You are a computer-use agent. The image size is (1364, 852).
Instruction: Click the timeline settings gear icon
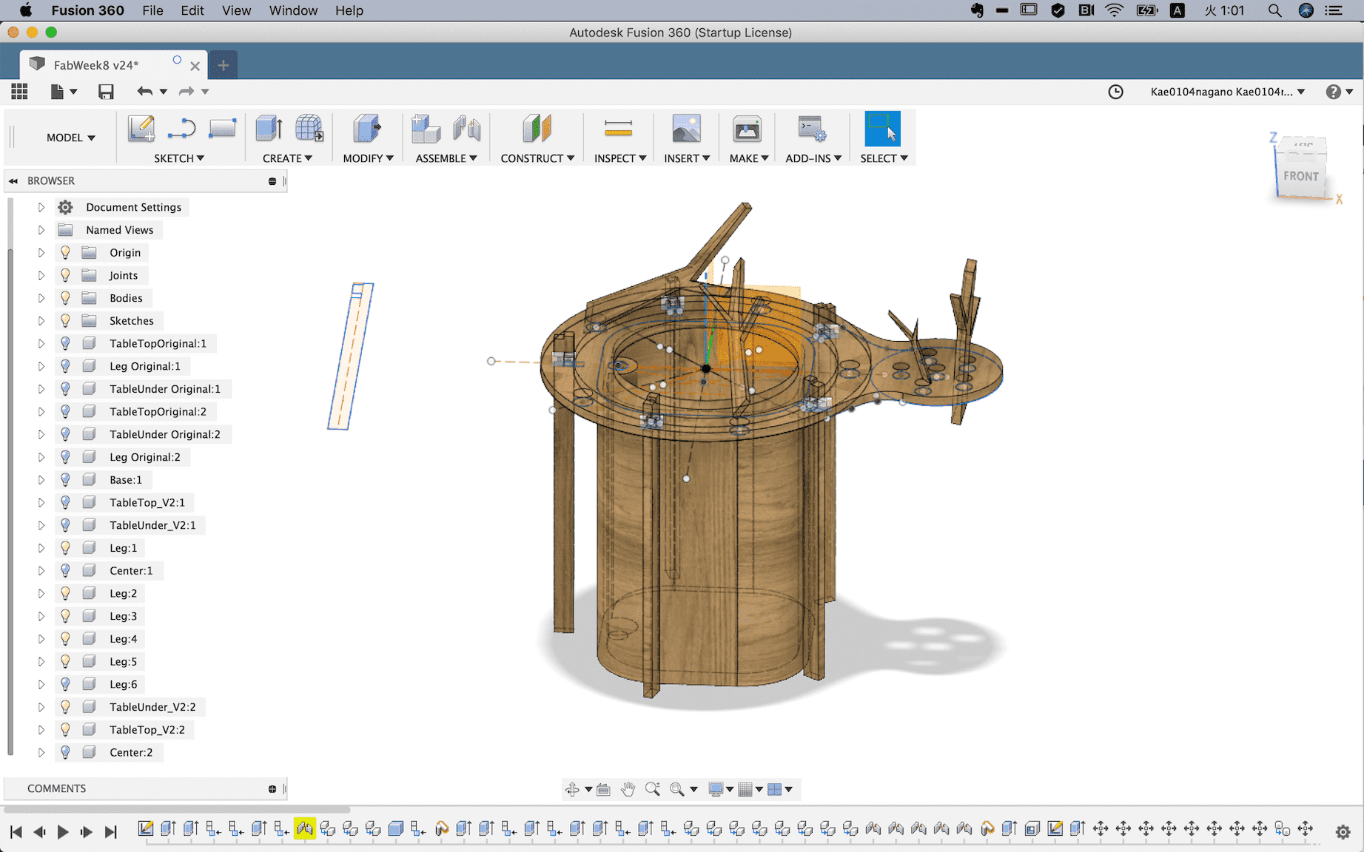1343,832
